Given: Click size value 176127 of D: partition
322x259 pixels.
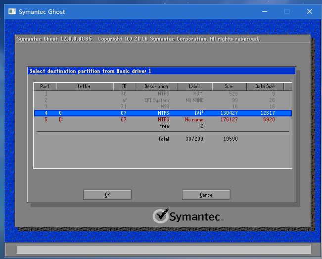Looking at the screenshot, I should (229, 119).
